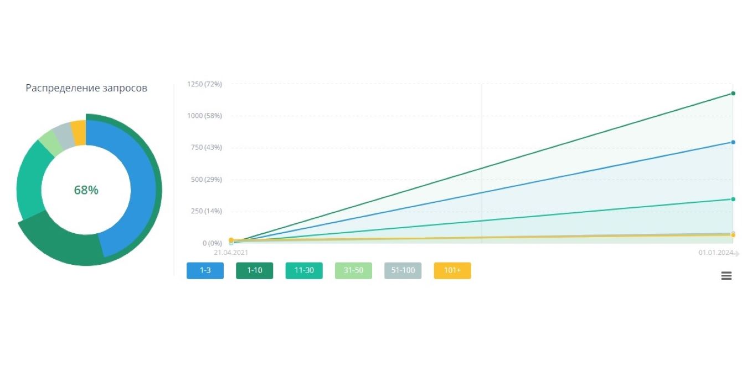Viewport: 742px width, 390px height.
Task: Toggle the 1-3 legend series
Action: coord(205,270)
